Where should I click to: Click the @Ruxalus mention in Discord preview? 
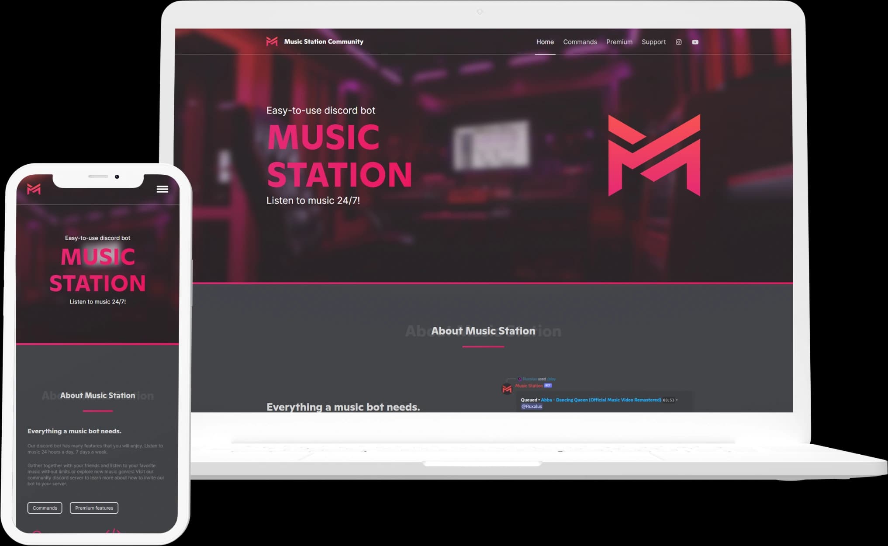point(532,406)
